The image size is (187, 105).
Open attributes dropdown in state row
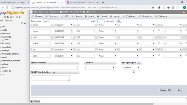click(x=148, y=56)
